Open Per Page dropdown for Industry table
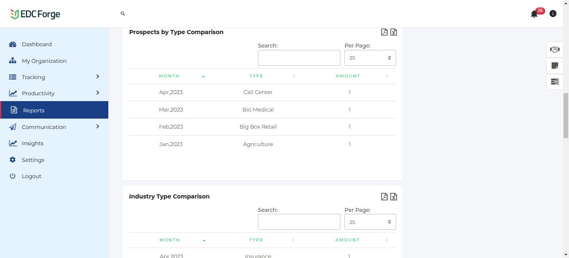The height and width of the screenshot is (258, 569). pyautogui.click(x=370, y=222)
